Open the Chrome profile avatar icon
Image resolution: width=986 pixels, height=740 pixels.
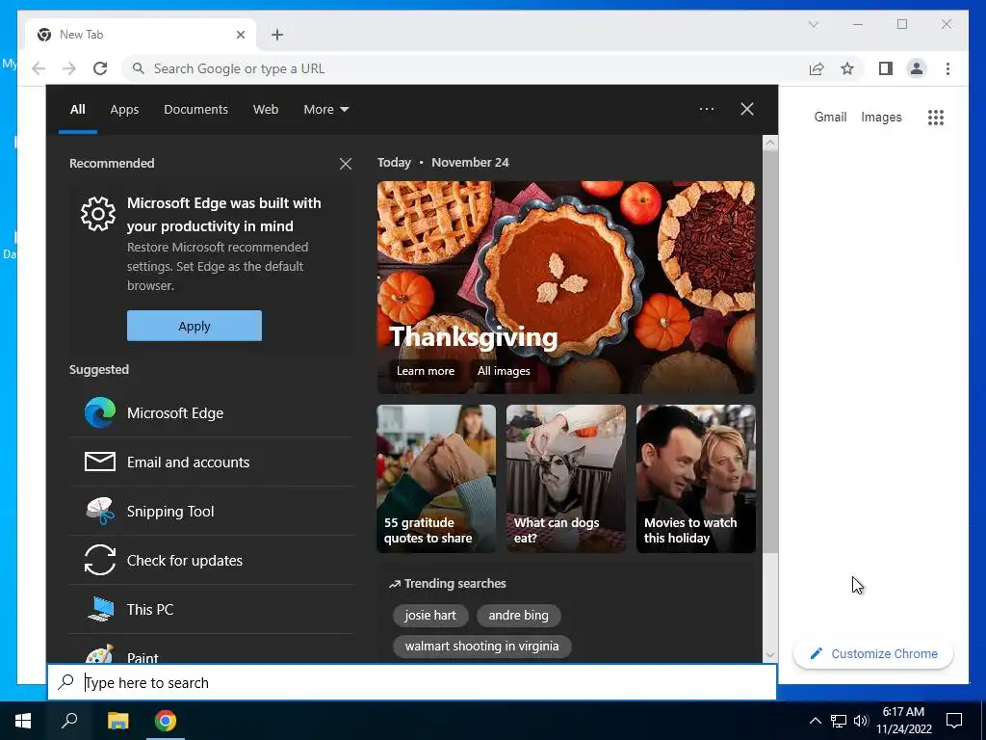click(917, 68)
